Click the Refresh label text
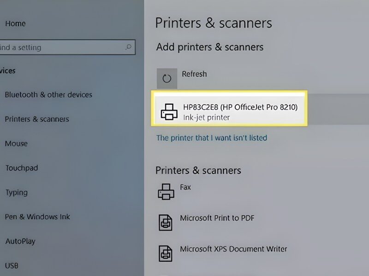The image size is (369, 276). (194, 74)
